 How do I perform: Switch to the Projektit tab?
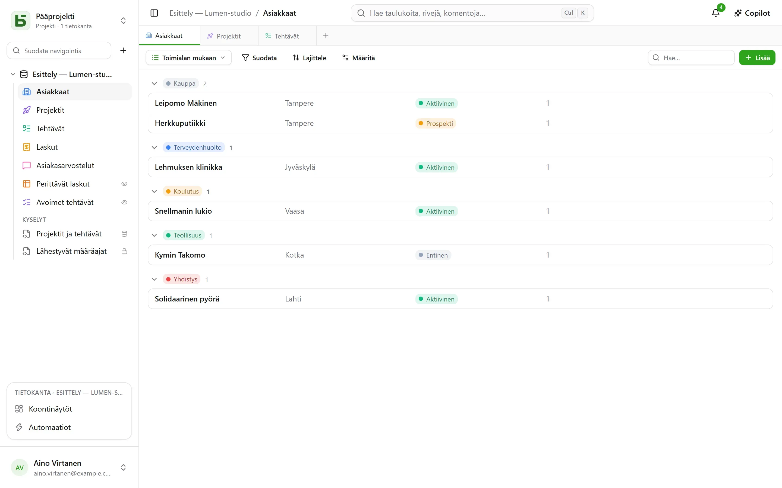point(229,36)
